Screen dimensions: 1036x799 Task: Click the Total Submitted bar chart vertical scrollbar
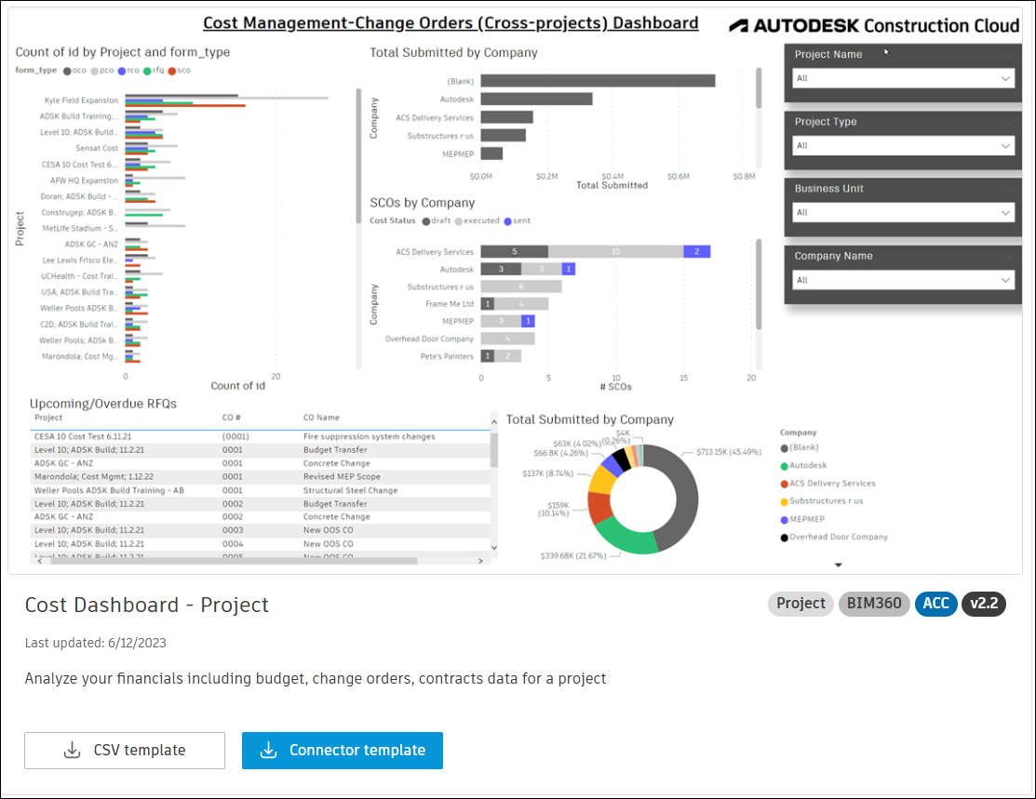[759, 87]
